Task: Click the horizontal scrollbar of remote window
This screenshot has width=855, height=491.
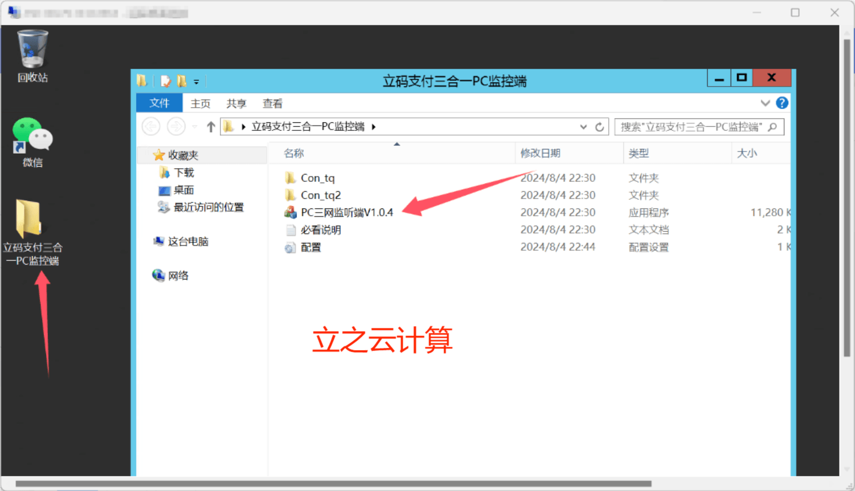Action: coord(333,483)
